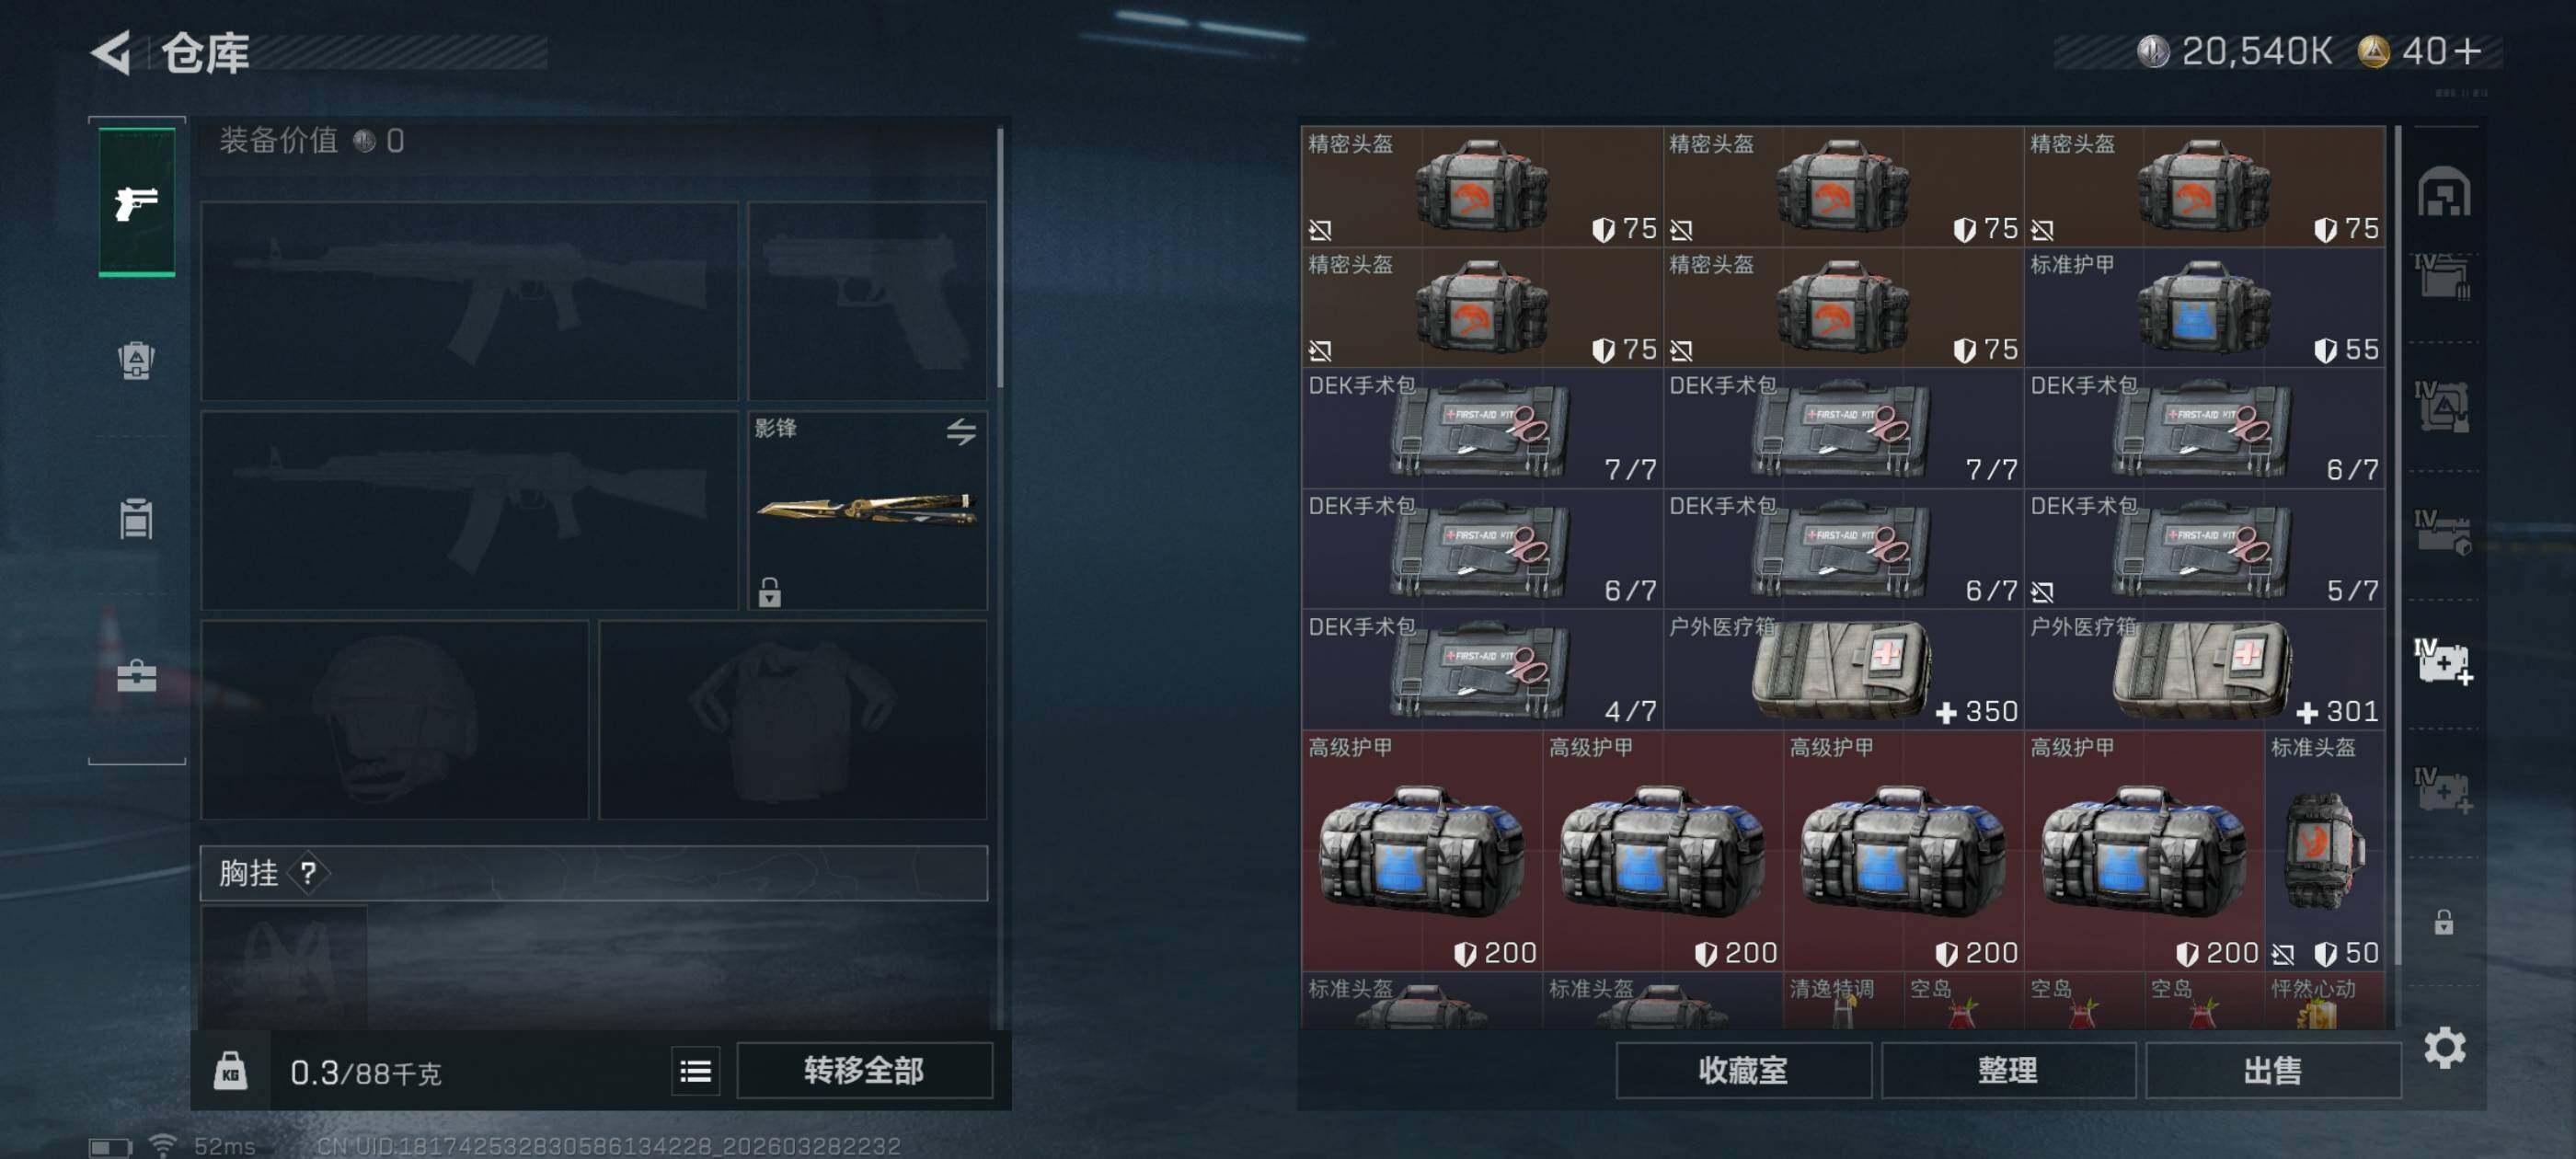Screen dimensions: 2576x1159
Task: Open the chest rig category icon
Action: [x=136, y=518]
